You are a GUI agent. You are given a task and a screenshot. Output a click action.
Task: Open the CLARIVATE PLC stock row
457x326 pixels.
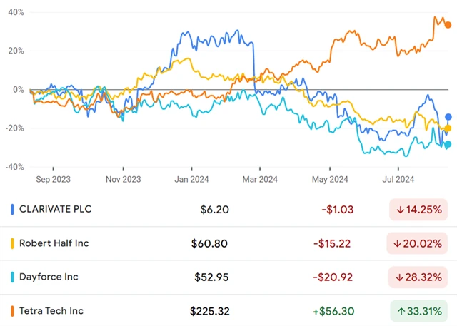click(x=56, y=210)
